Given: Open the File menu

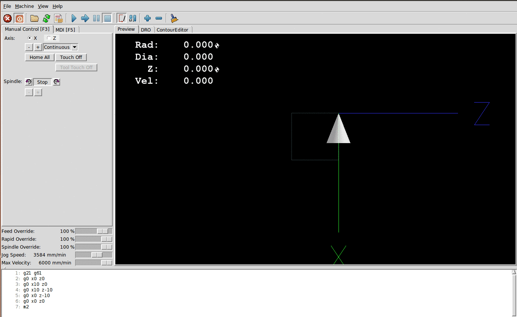Looking at the screenshot, I should [x=7, y=6].
